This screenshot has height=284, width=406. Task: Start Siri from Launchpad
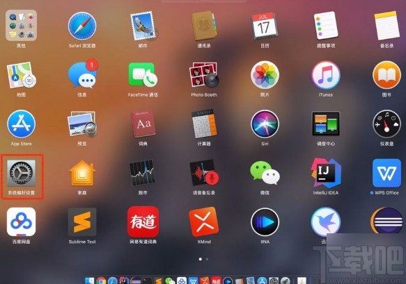265,124
